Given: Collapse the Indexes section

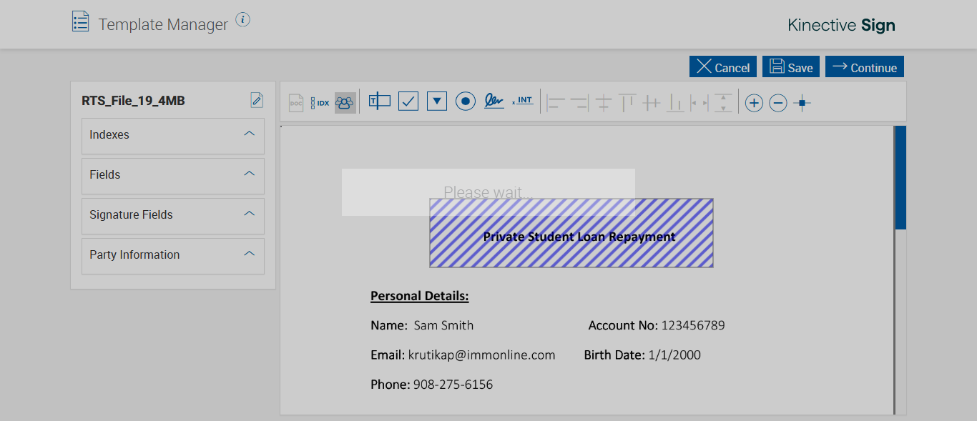Looking at the screenshot, I should (250, 134).
